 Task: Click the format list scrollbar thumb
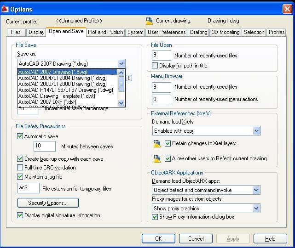point(121,84)
